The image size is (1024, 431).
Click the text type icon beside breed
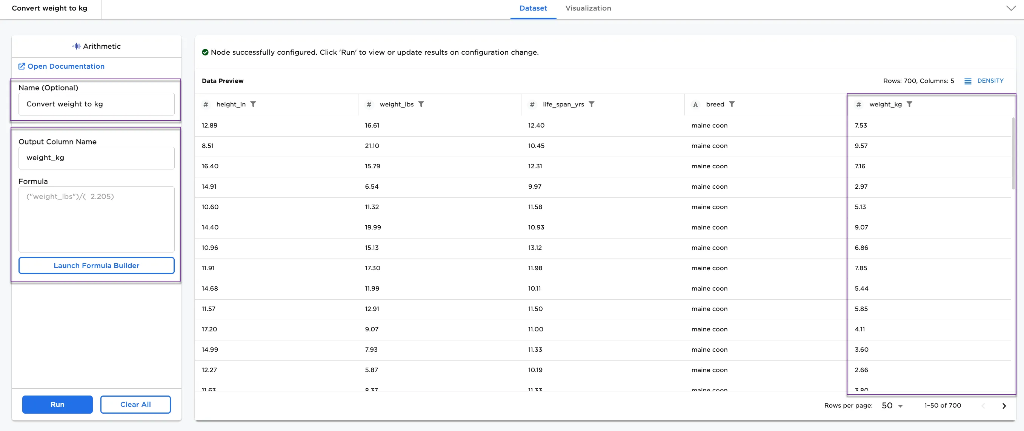click(695, 104)
